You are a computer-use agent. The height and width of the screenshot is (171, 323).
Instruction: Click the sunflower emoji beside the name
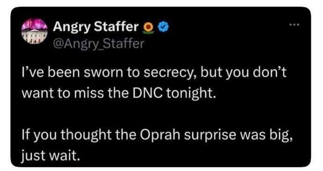click(148, 28)
